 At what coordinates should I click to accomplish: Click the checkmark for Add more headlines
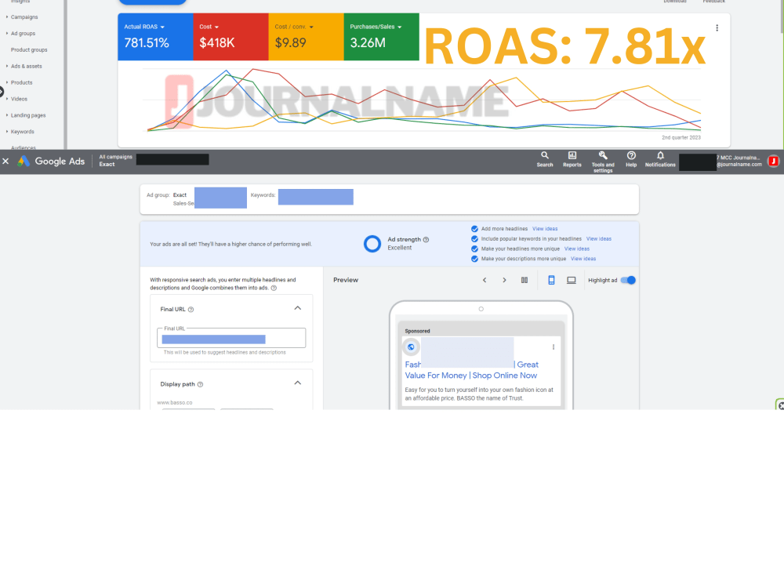pos(474,228)
